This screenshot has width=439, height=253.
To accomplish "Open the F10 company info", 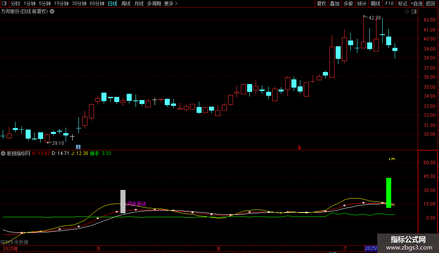I will pos(389,4).
